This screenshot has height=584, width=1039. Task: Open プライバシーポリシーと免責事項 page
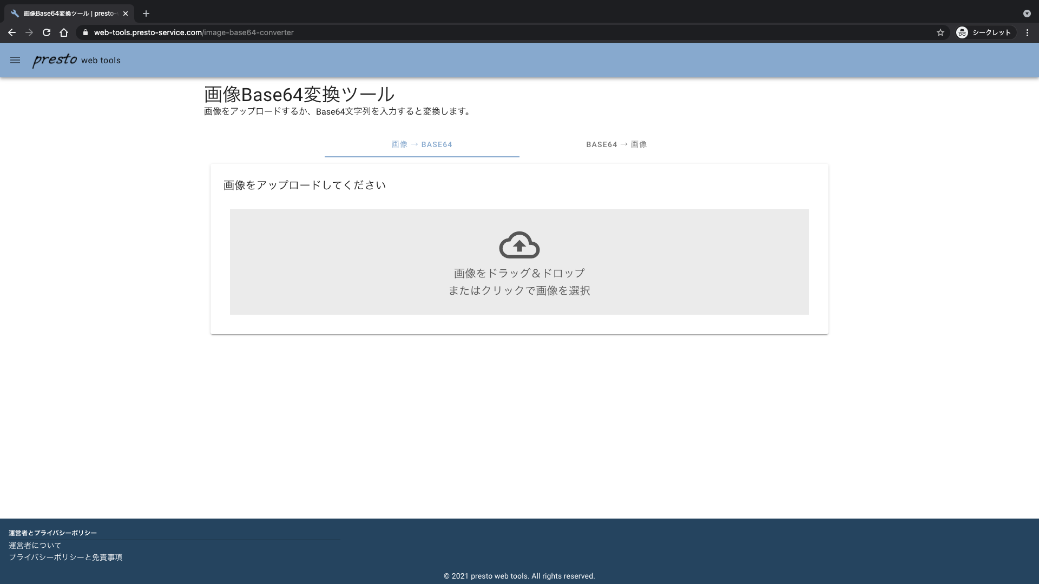65,557
